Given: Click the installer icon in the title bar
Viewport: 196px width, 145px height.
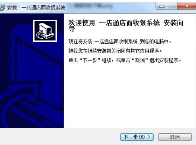Looking at the screenshot, I should 2,7.
